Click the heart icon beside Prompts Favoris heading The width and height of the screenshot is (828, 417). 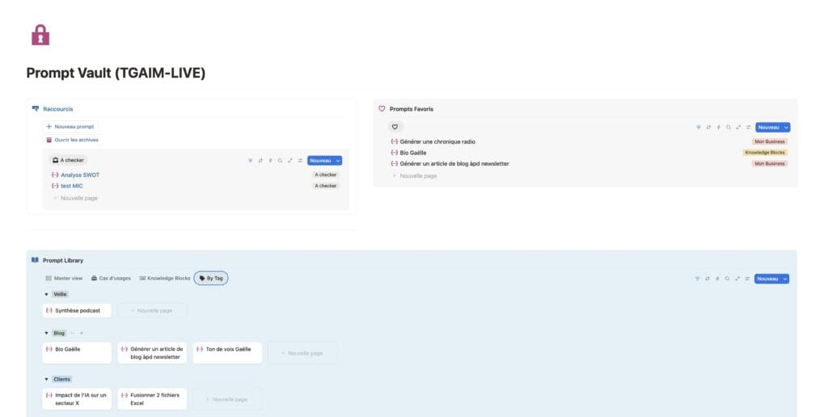point(382,109)
